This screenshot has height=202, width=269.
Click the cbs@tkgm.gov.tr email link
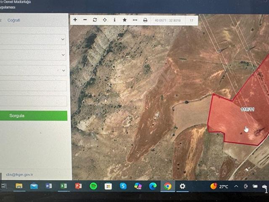pyautogui.click(x=19, y=175)
